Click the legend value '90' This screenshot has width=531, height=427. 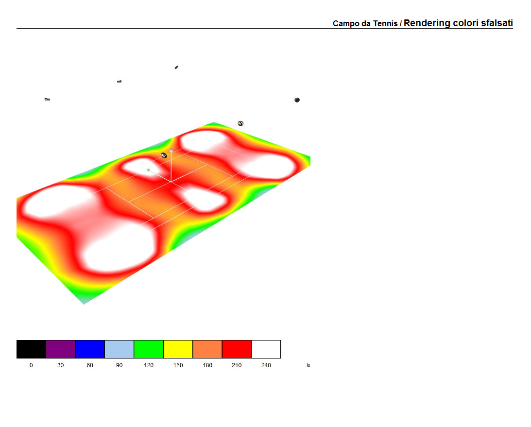(119, 365)
